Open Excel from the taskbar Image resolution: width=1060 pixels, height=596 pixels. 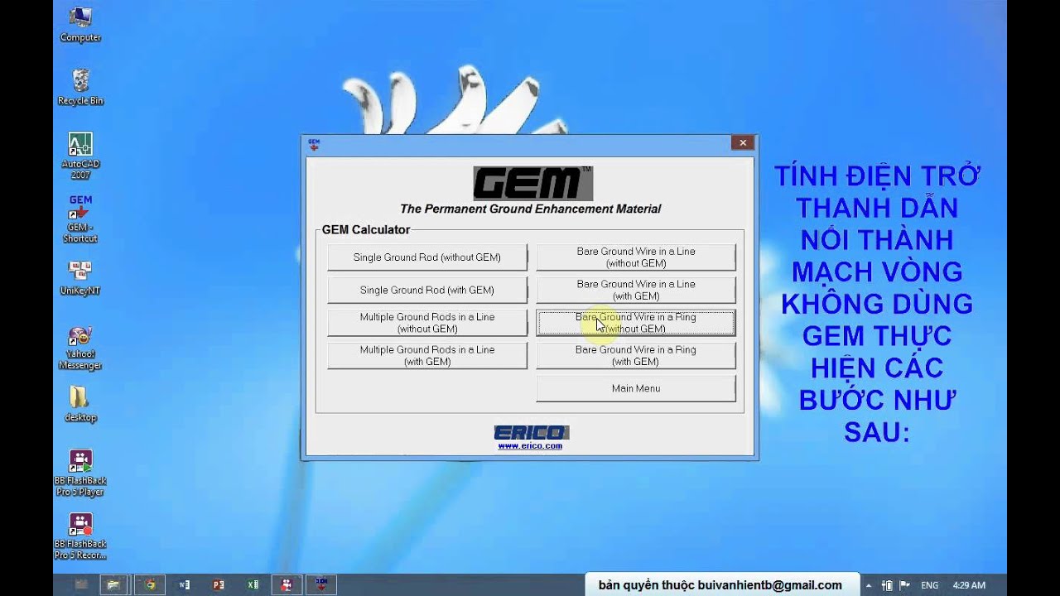(253, 584)
